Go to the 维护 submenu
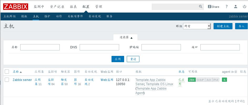 tap(47, 16)
